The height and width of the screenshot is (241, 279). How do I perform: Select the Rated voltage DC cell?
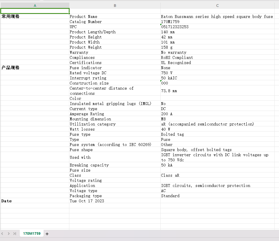[x=115, y=73]
